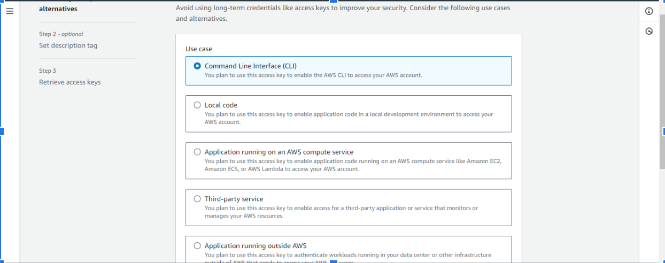Click the 'Step 2 - optional' label
The image size is (665, 263).
(x=61, y=34)
